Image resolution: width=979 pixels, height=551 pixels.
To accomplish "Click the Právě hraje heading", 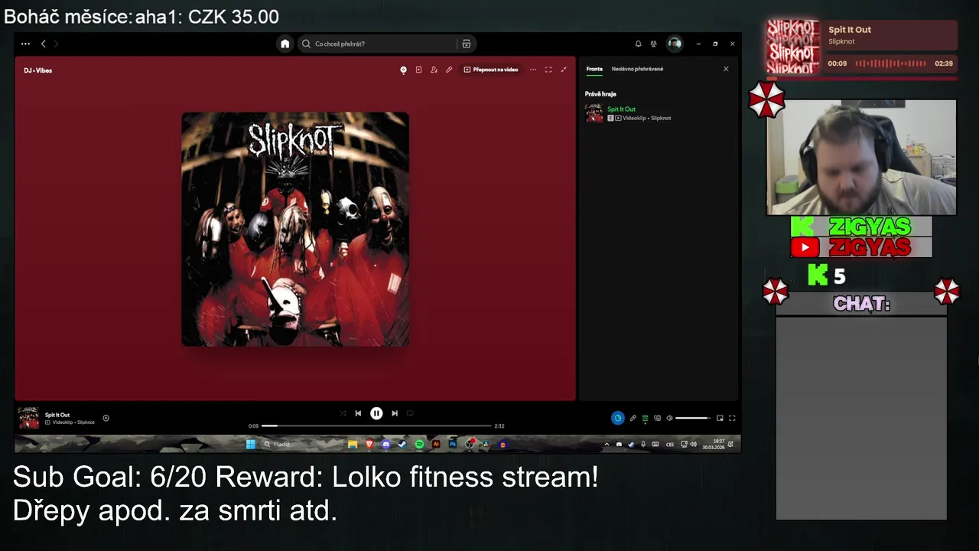I will 600,94.
